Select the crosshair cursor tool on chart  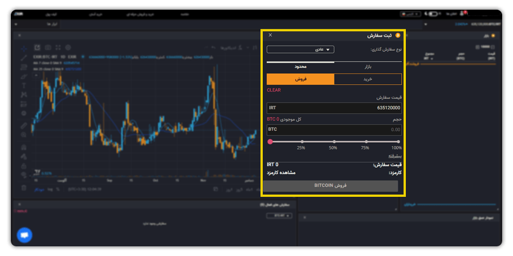pos(23,48)
